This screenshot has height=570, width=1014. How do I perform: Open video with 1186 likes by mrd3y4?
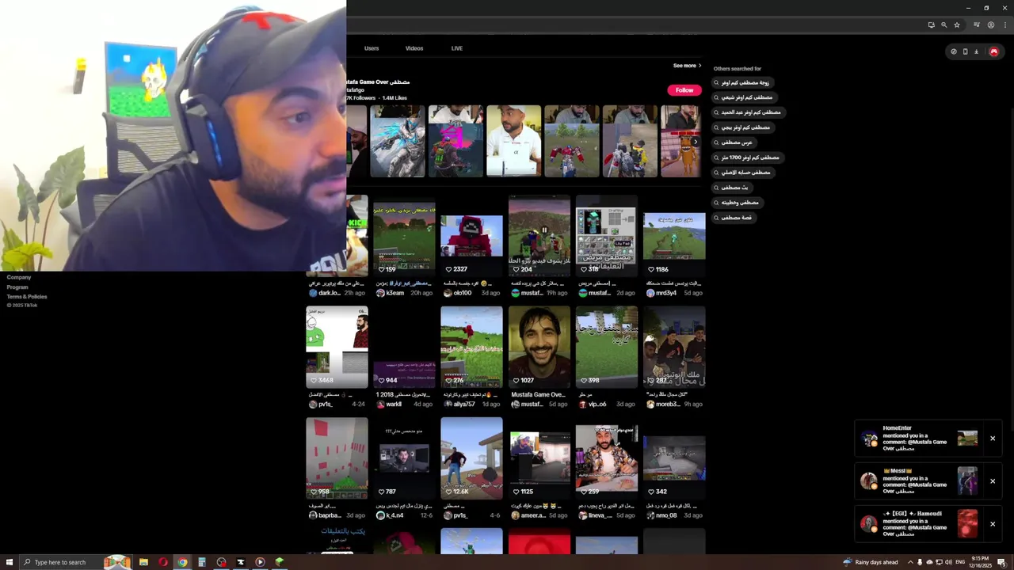click(x=674, y=236)
